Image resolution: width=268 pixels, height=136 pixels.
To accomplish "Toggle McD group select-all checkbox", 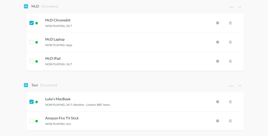I will coord(26,6).
